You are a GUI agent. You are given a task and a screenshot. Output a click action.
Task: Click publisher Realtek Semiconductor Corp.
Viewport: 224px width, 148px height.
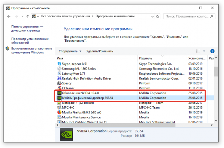point(159,78)
